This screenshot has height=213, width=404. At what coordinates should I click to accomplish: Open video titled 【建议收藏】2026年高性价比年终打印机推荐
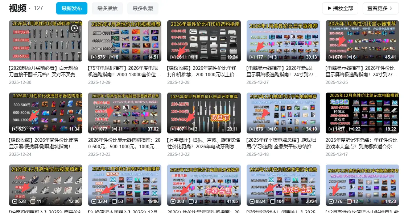click(201, 71)
